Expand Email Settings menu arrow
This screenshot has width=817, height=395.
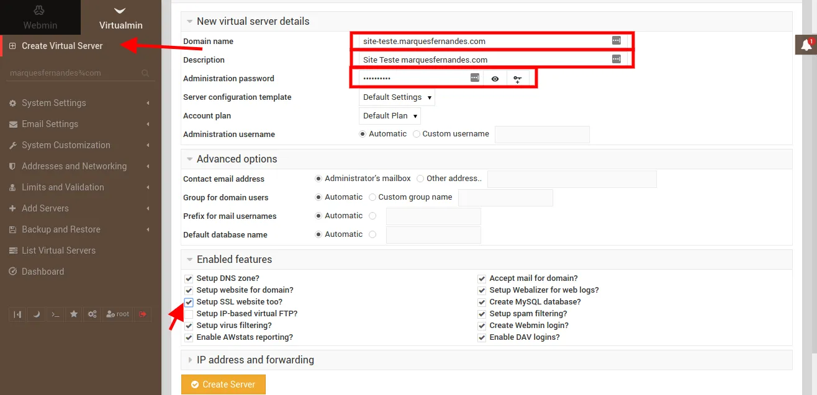148,124
